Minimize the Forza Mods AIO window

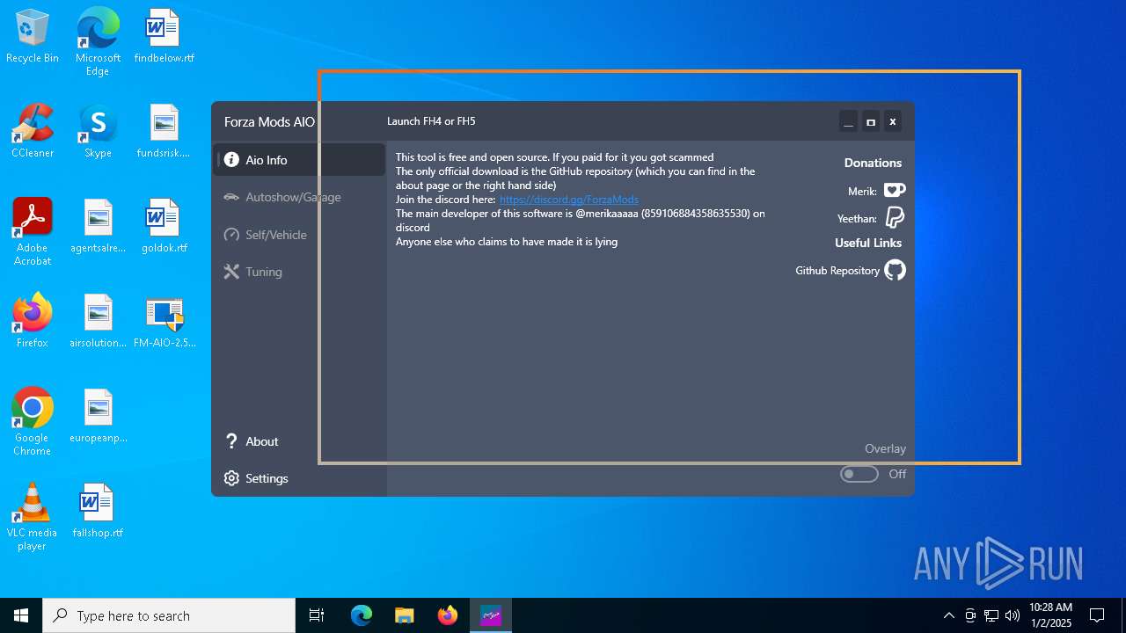[x=848, y=121]
